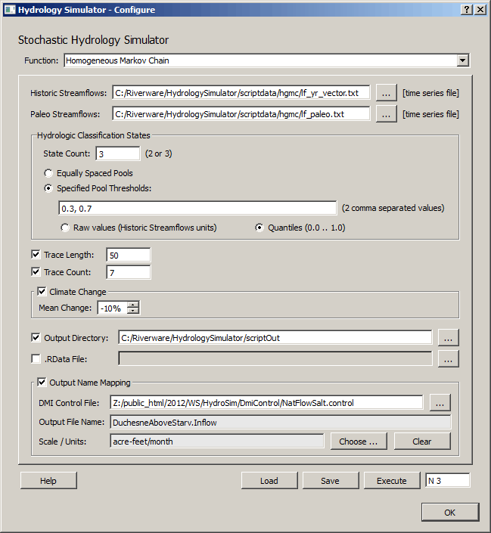Decrease Mean Change with down arrow
This screenshot has height=533, width=491.
point(133,311)
